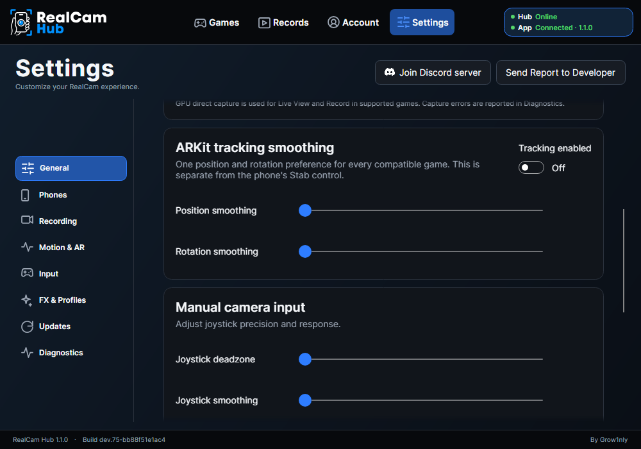Image resolution: width=641 pixels, height=449 pixels.
Task: Select the Settings tab
Action: [x=422, y=22]
